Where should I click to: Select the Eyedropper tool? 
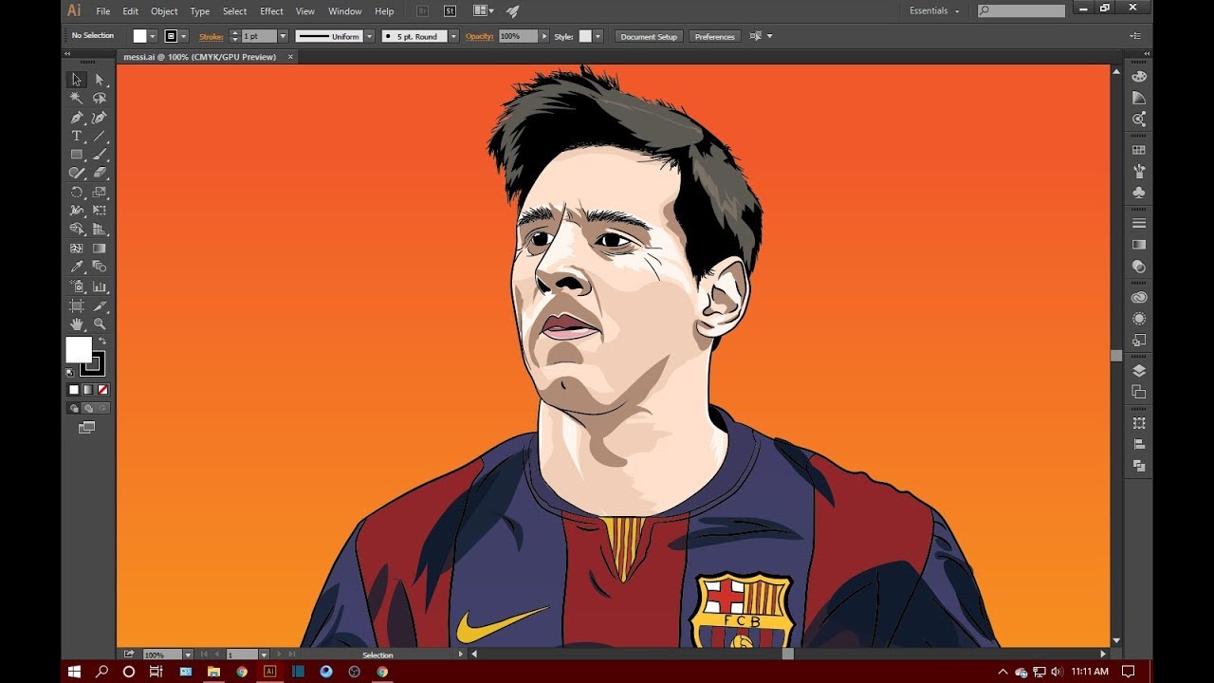click(77, 268)
